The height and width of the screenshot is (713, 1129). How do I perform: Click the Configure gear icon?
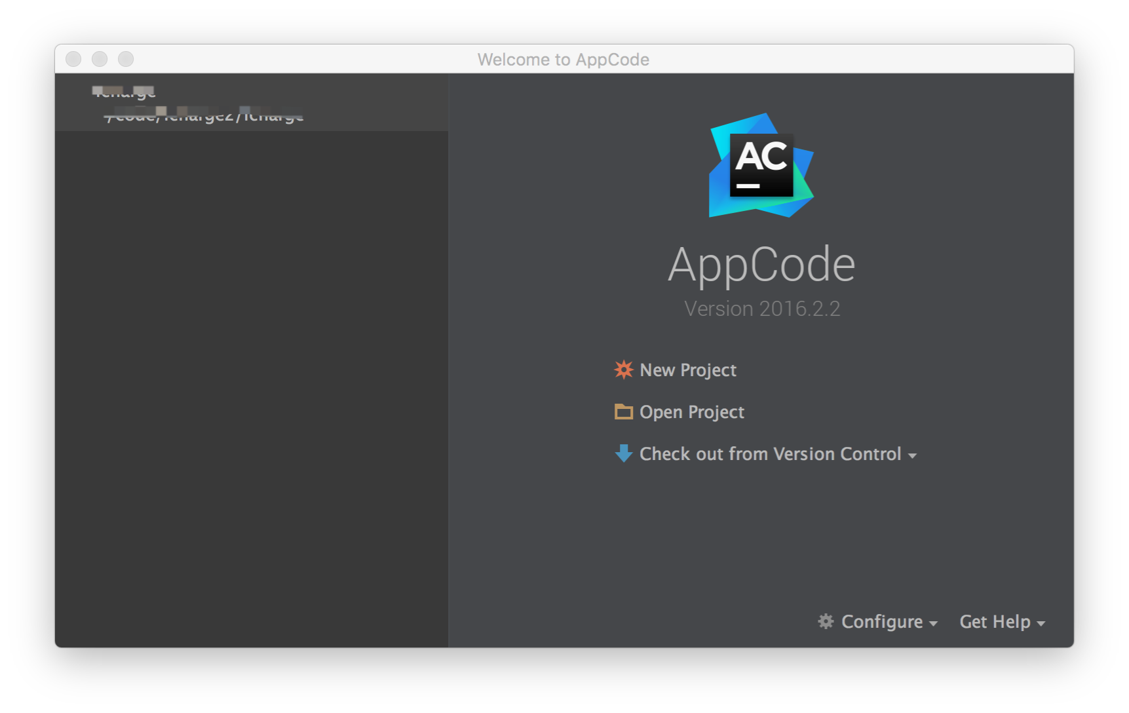point(827,621)
